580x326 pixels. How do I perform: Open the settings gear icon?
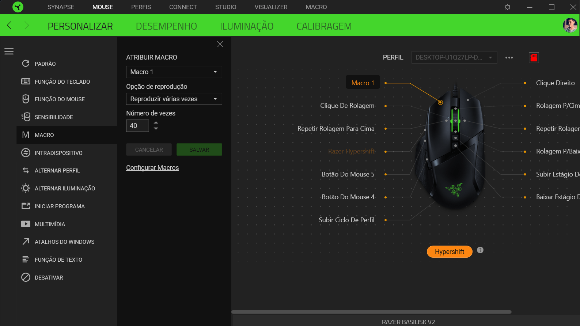click(x=508, y=7)
